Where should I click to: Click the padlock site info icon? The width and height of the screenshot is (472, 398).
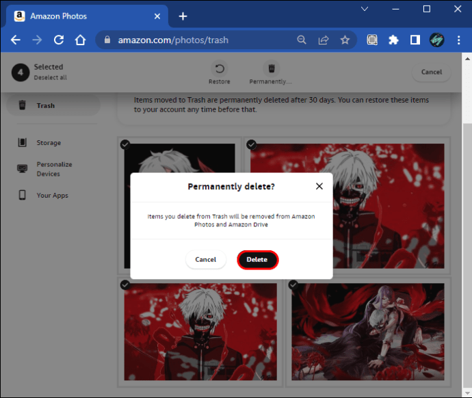(107, 40)
